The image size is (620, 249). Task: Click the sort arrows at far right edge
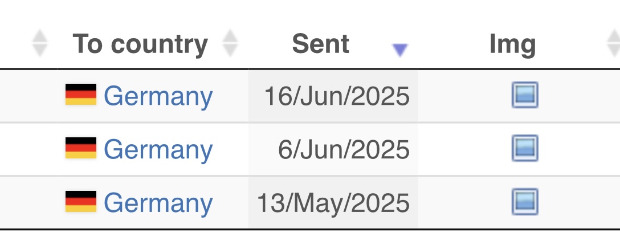(613, 43)
